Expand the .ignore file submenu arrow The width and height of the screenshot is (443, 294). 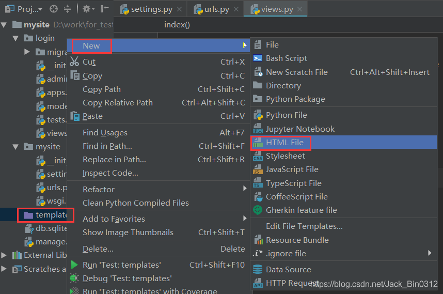pyautogui.click(x=430, y=253)
